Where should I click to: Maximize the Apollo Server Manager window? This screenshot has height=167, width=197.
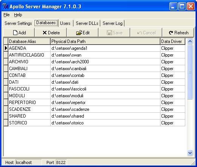coord(182,6)
